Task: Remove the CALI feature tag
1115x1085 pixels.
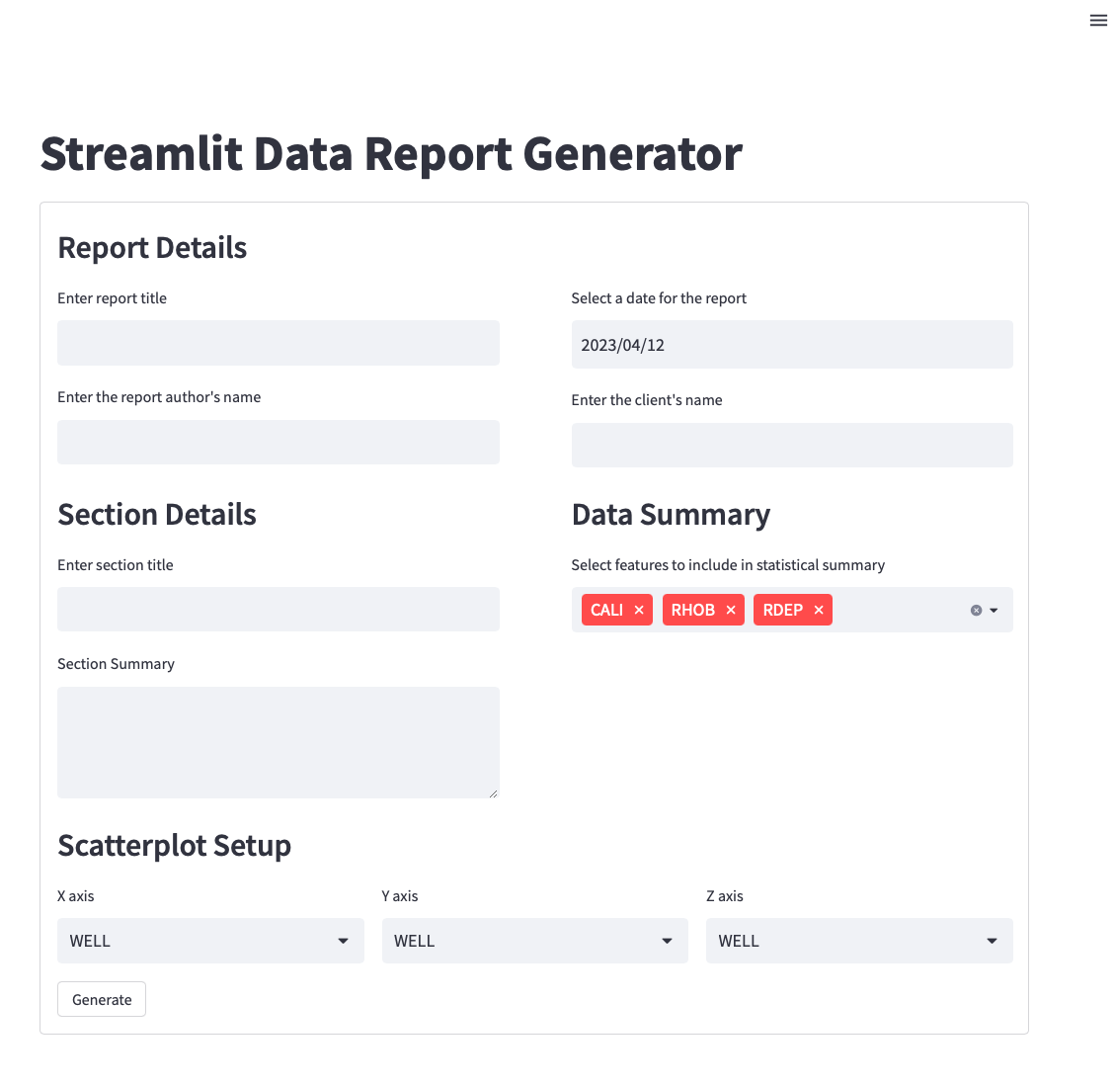Action: point(639,611)
